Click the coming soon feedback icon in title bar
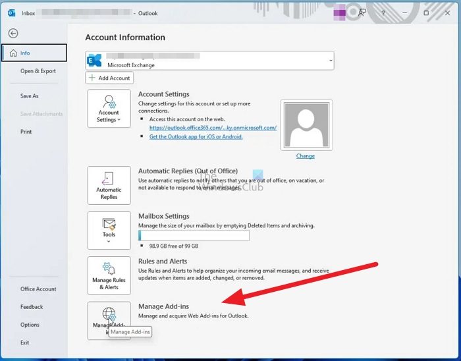This screenshot has height=361, width=461. pyautogui.click(x=362, y=13)
